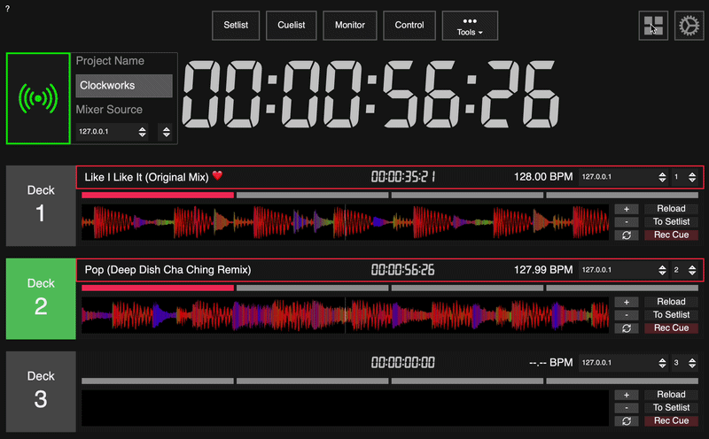Click the Pop (Deep Dish Cha Ching Remix) title
The image size is (709, 439).
(x=168, y=270)
